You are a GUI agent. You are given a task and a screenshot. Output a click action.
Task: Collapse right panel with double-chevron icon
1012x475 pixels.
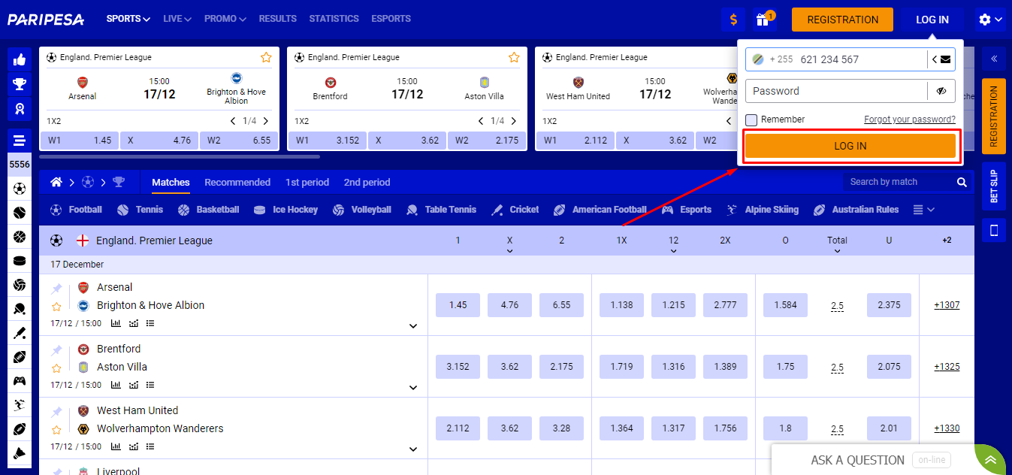[993, 59]
